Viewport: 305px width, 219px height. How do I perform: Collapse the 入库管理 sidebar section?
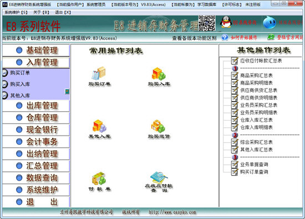tap(36, 62)
